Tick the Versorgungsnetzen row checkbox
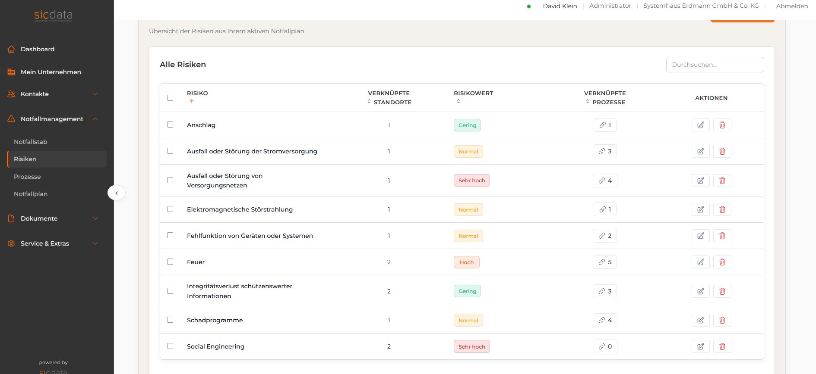The image size is (816, 374). click(170, 180)
